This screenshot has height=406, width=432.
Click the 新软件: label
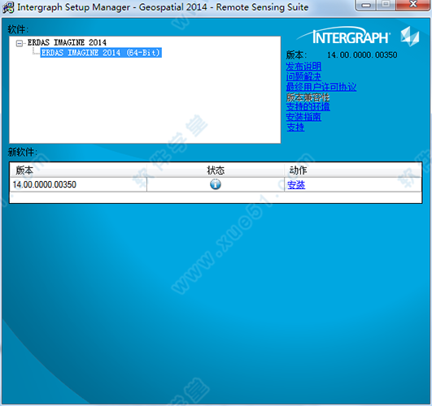click(x=23, y=152)
